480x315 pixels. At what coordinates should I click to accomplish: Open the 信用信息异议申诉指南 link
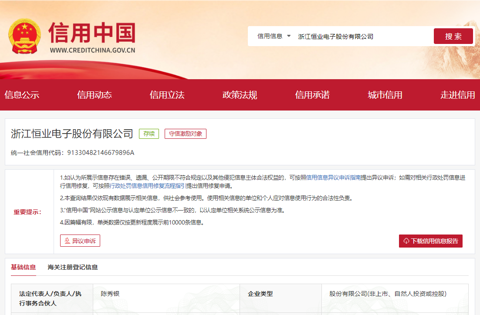(333, 178)
